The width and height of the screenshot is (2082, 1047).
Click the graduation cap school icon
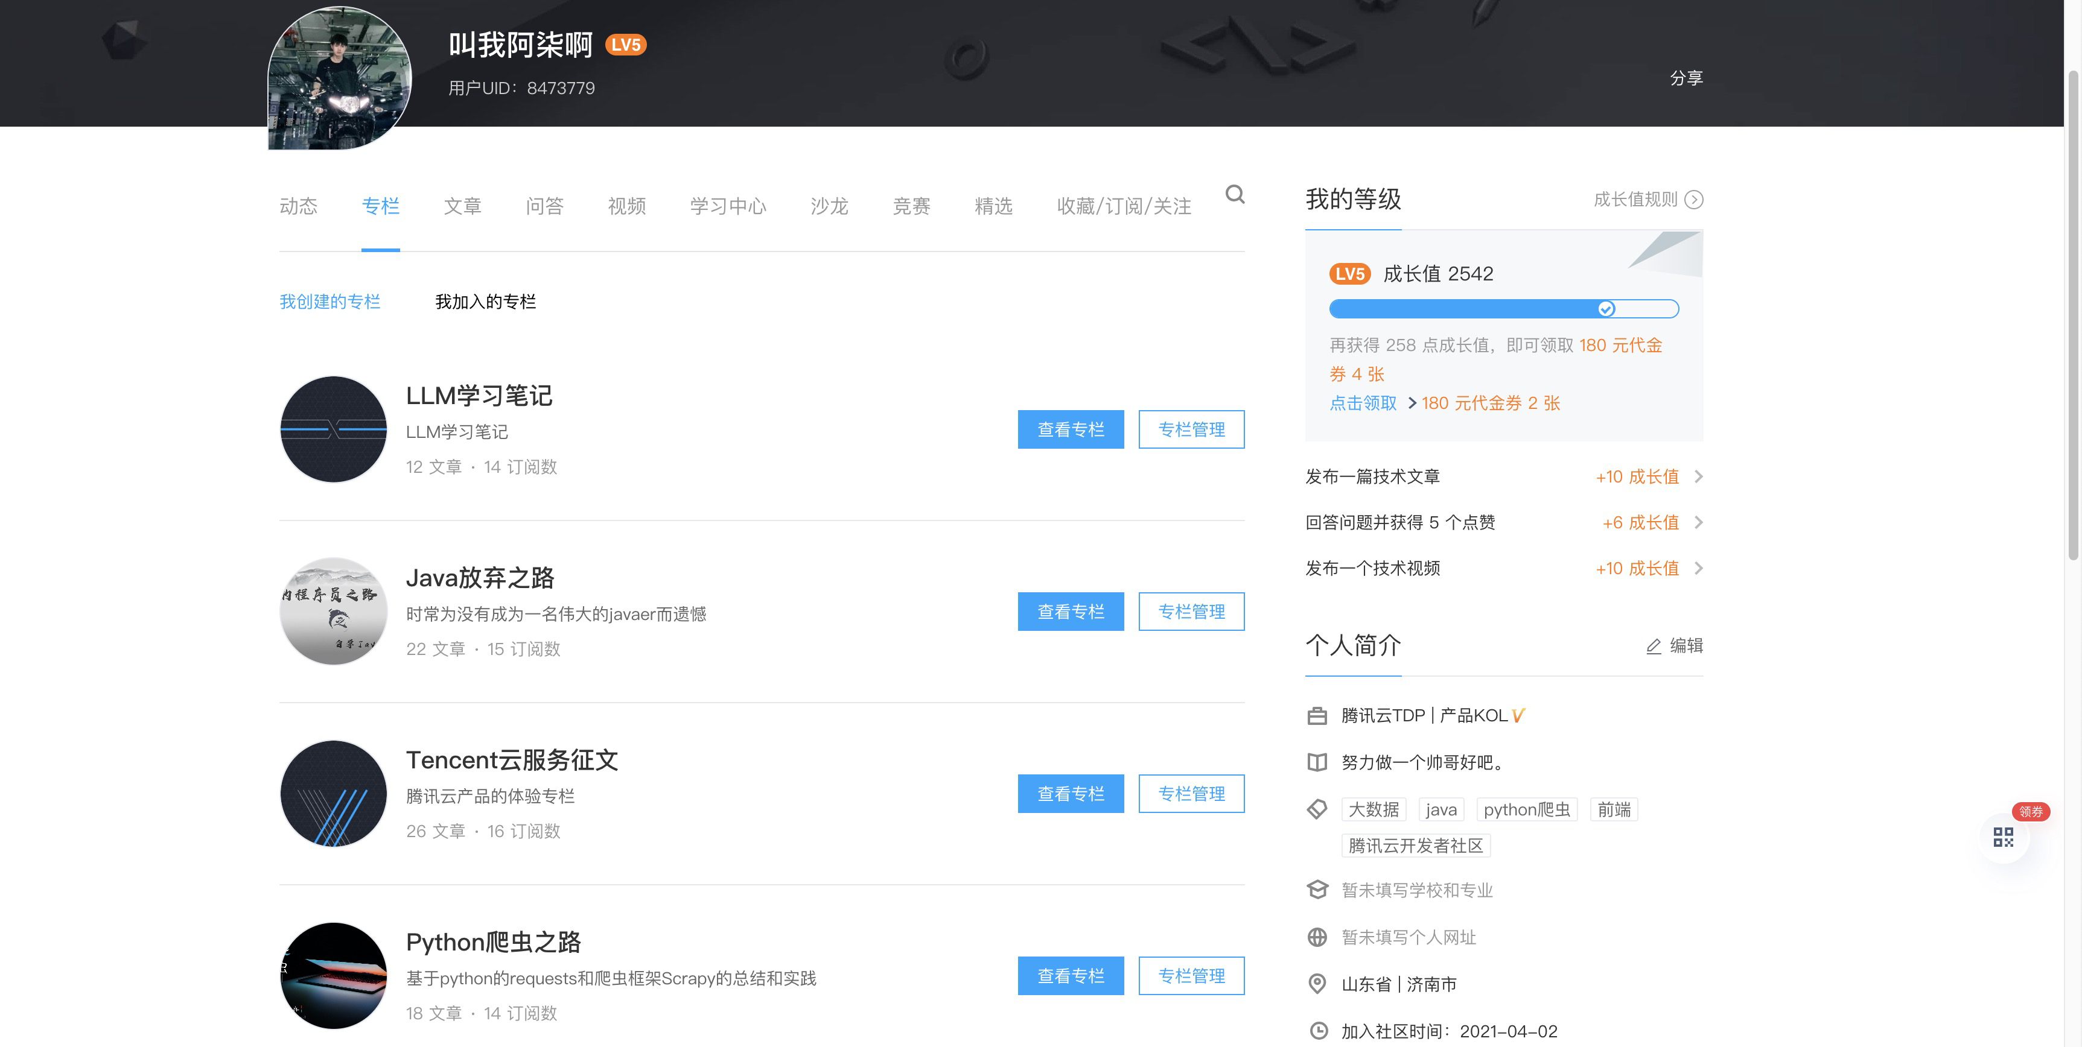coord(1317,890)
